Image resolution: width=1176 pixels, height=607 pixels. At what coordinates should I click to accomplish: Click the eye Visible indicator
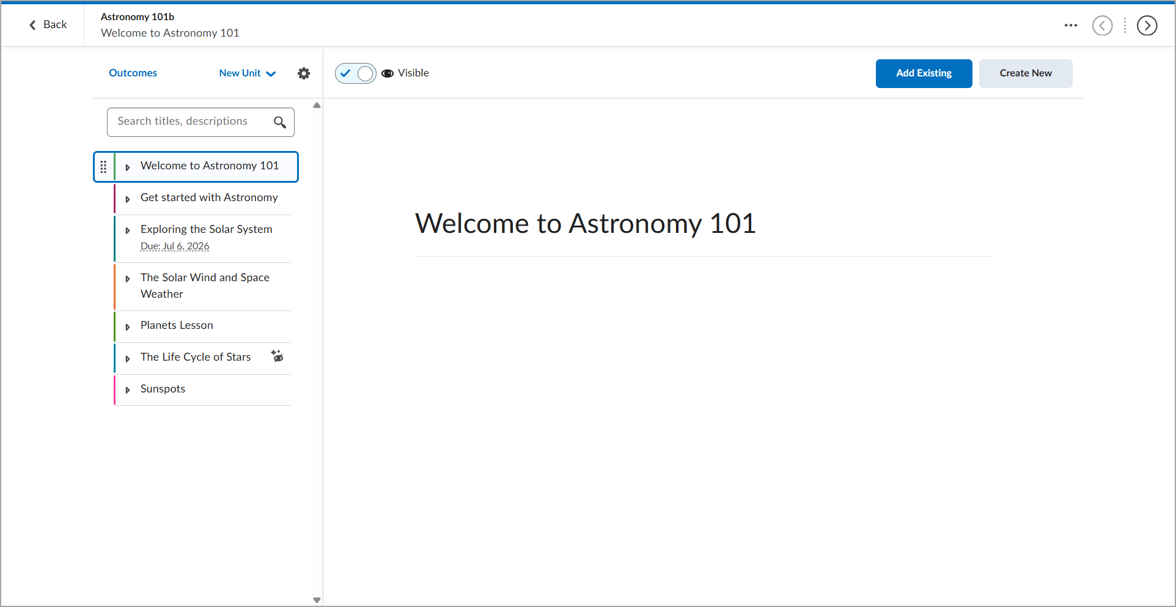click(388, 73)
